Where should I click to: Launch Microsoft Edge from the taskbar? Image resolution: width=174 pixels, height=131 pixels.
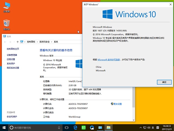[x=75, y=127]
